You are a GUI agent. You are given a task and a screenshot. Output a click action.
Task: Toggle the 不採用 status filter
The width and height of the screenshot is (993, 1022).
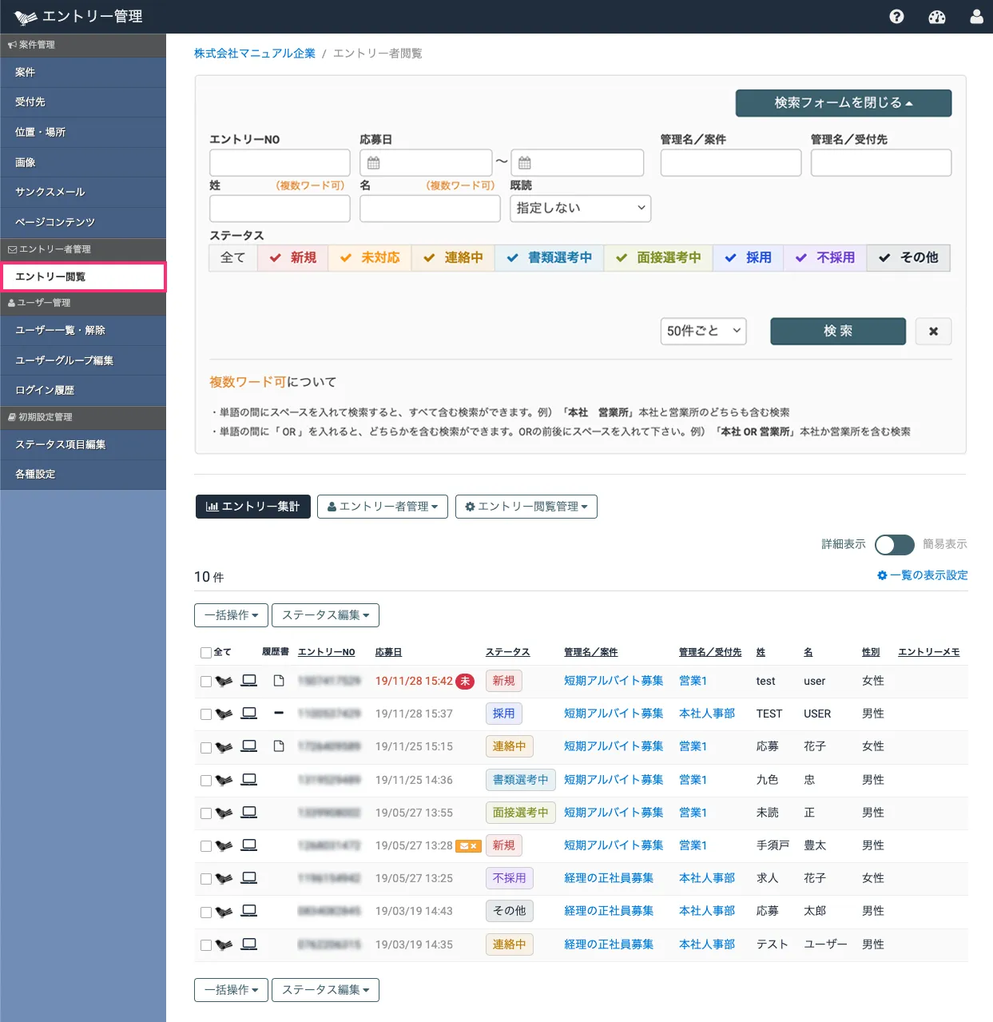825,258
